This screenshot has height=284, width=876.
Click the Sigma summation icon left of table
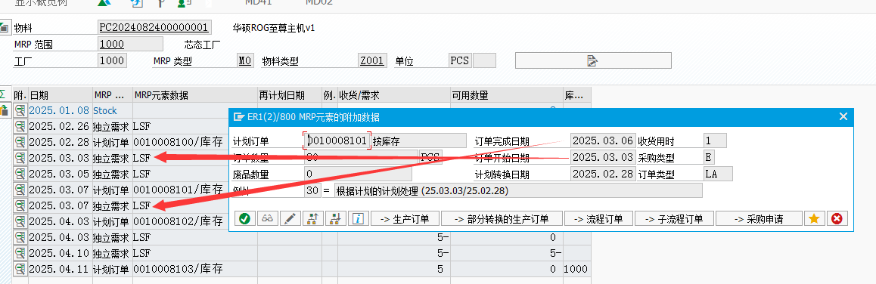coord(3,94)
